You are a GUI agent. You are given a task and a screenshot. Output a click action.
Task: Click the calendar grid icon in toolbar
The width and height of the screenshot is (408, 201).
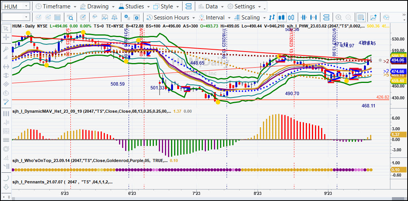[x=57, y=18]
